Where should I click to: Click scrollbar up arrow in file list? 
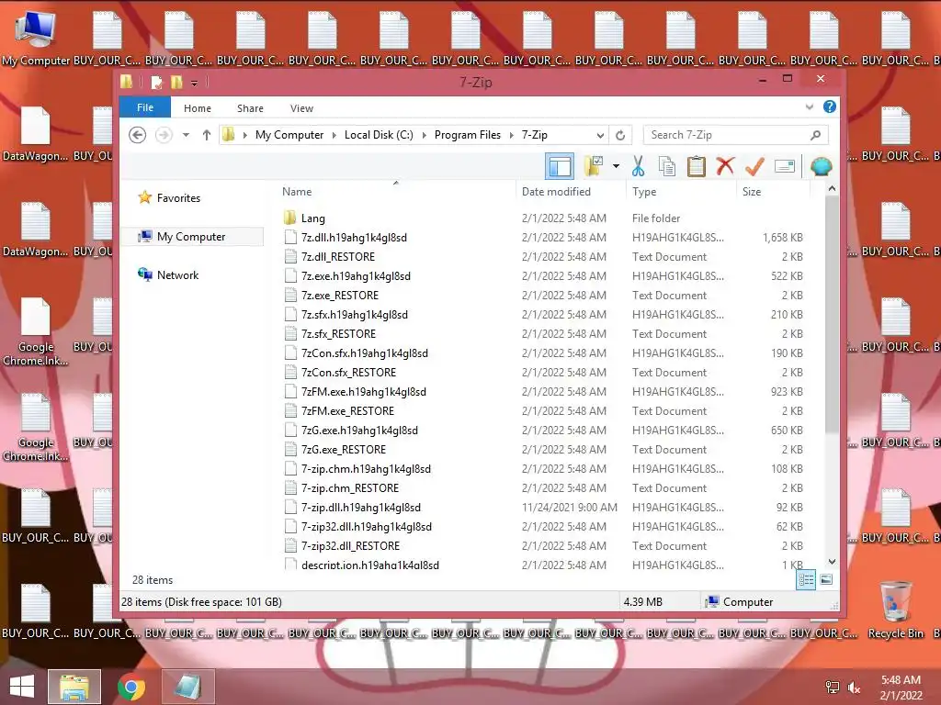832,188
